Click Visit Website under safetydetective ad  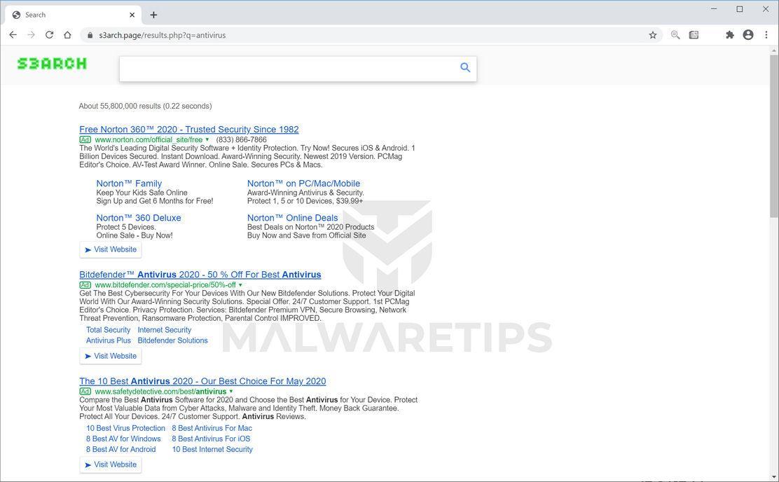pyautogui.click(x=110, y=464)
